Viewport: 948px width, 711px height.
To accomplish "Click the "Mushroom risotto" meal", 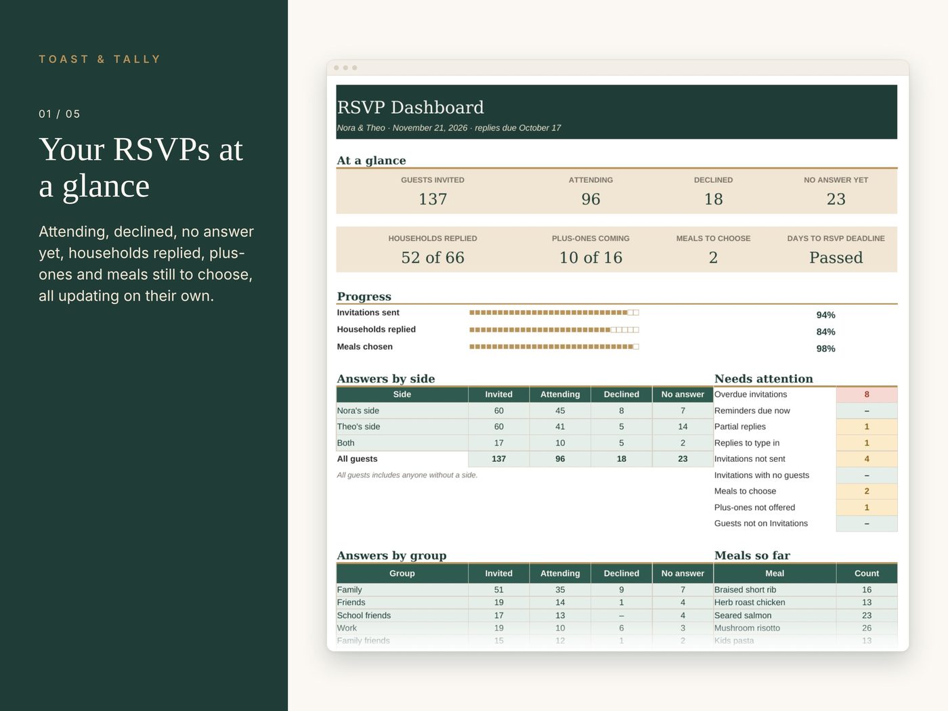I will [x=748, y=628].
